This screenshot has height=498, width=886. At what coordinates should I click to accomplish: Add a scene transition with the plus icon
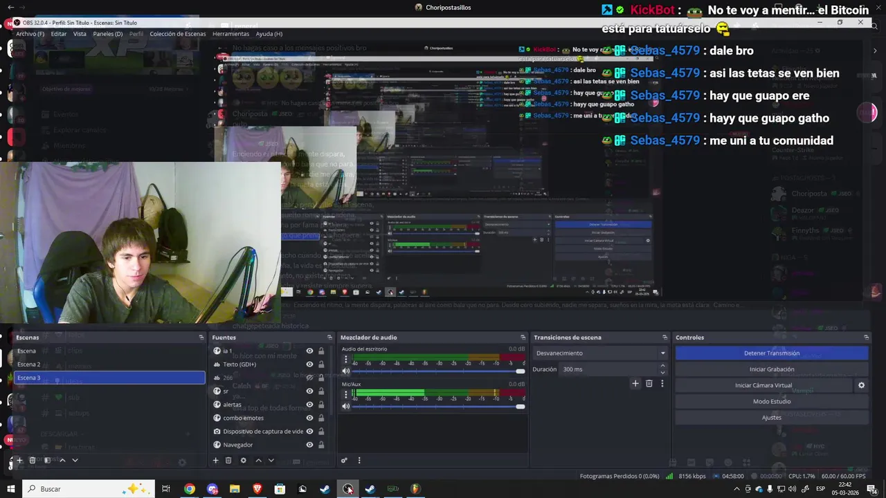635,383
